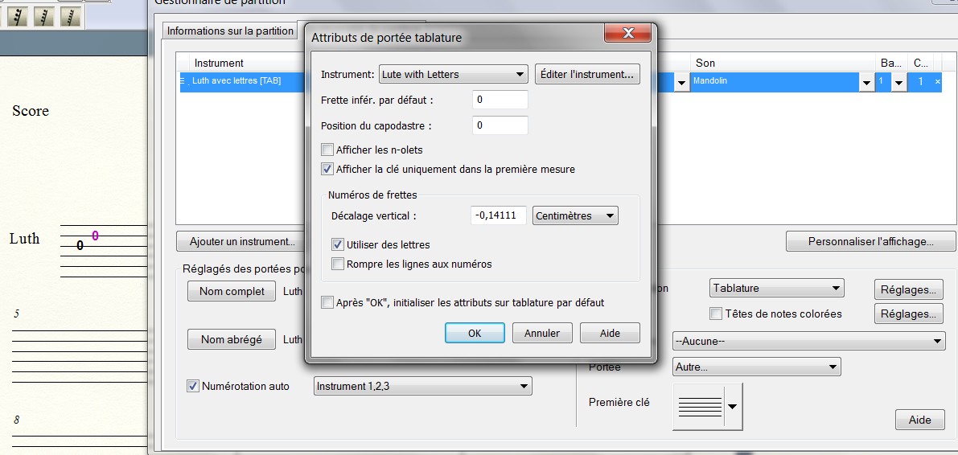Click the leftmost note duration icon in the palette
The width and height of the screenshot is (958, 455).
(x=18, y=16)
